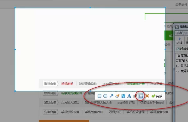Click the left-middle selection resize handle
Image resolution: width=188 pixels, height=122 pixels.
click(15, 49)
